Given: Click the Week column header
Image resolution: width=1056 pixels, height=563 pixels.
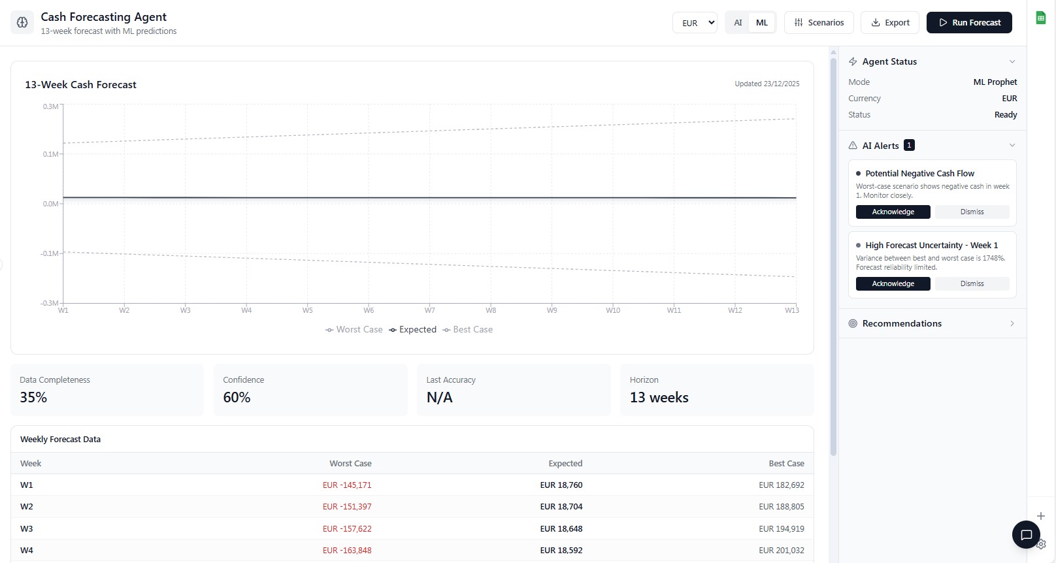Looking at the screenshot, I should 31,463.
